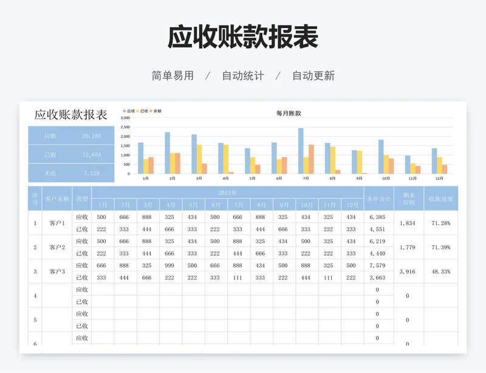Select 客户3 annual total 7,579

pyautogui.click(x=378, y=265)
